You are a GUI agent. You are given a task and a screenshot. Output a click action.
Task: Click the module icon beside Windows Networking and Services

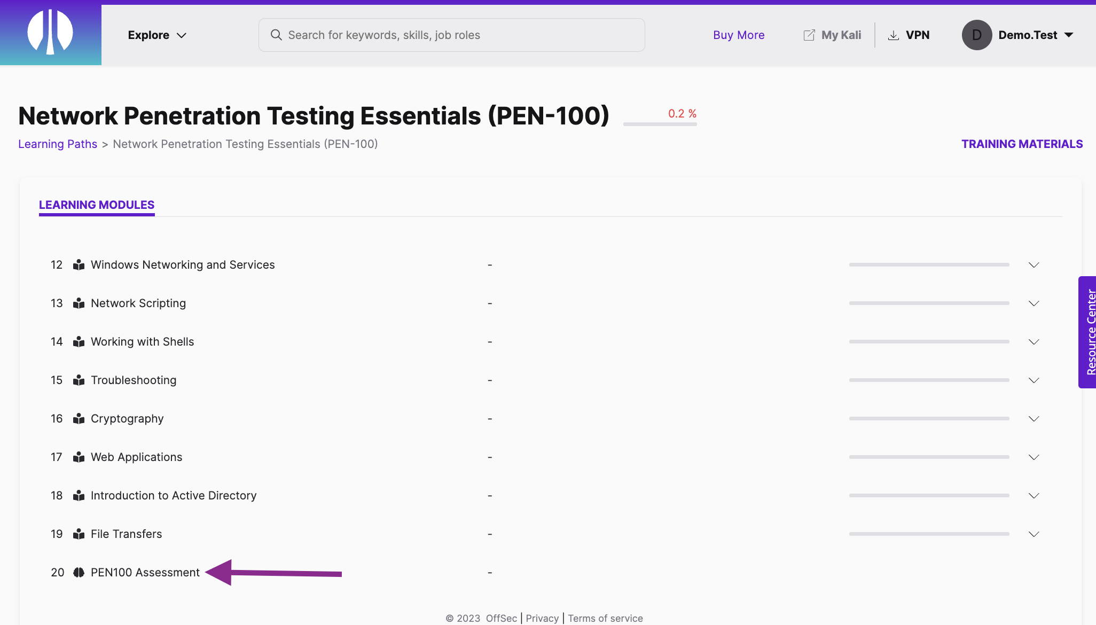point(79,264)
